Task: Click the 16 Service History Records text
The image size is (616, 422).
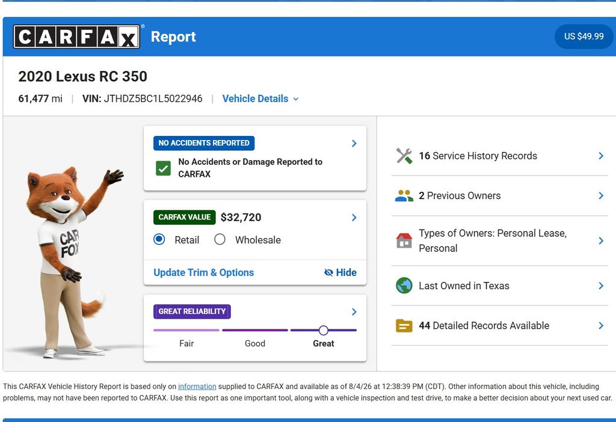Action: pos(478,156)
